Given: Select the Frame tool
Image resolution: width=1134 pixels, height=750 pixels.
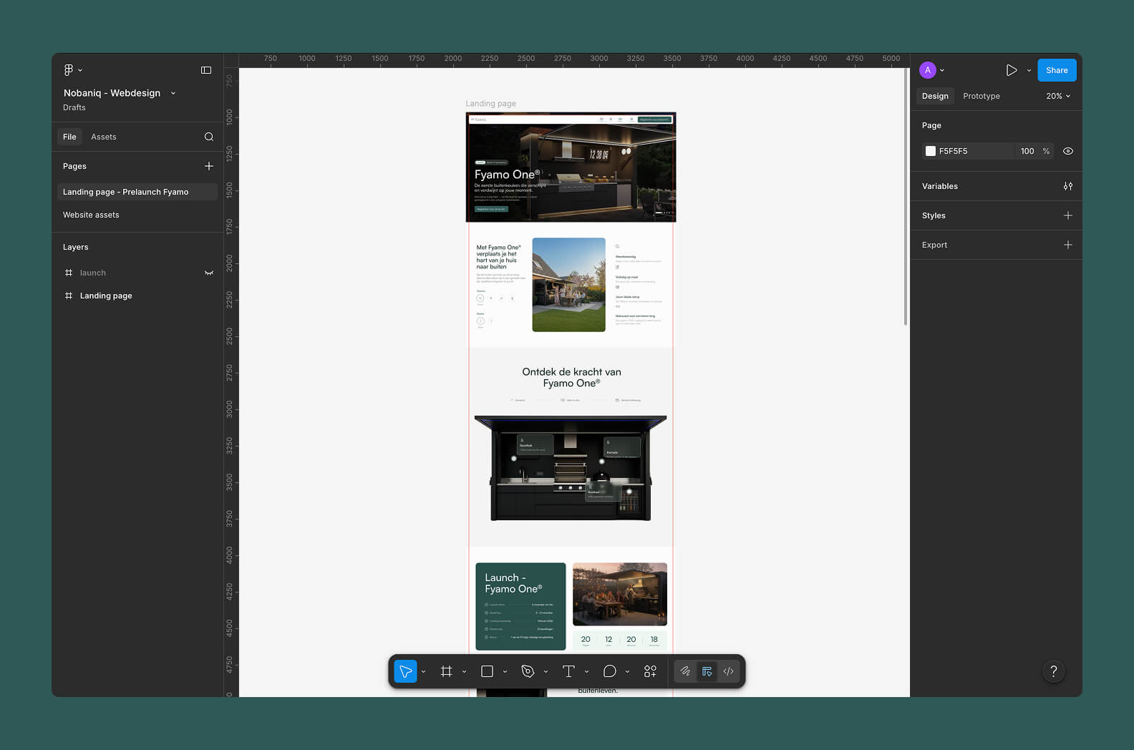Looking at the screenshot, I should [447, 671].
